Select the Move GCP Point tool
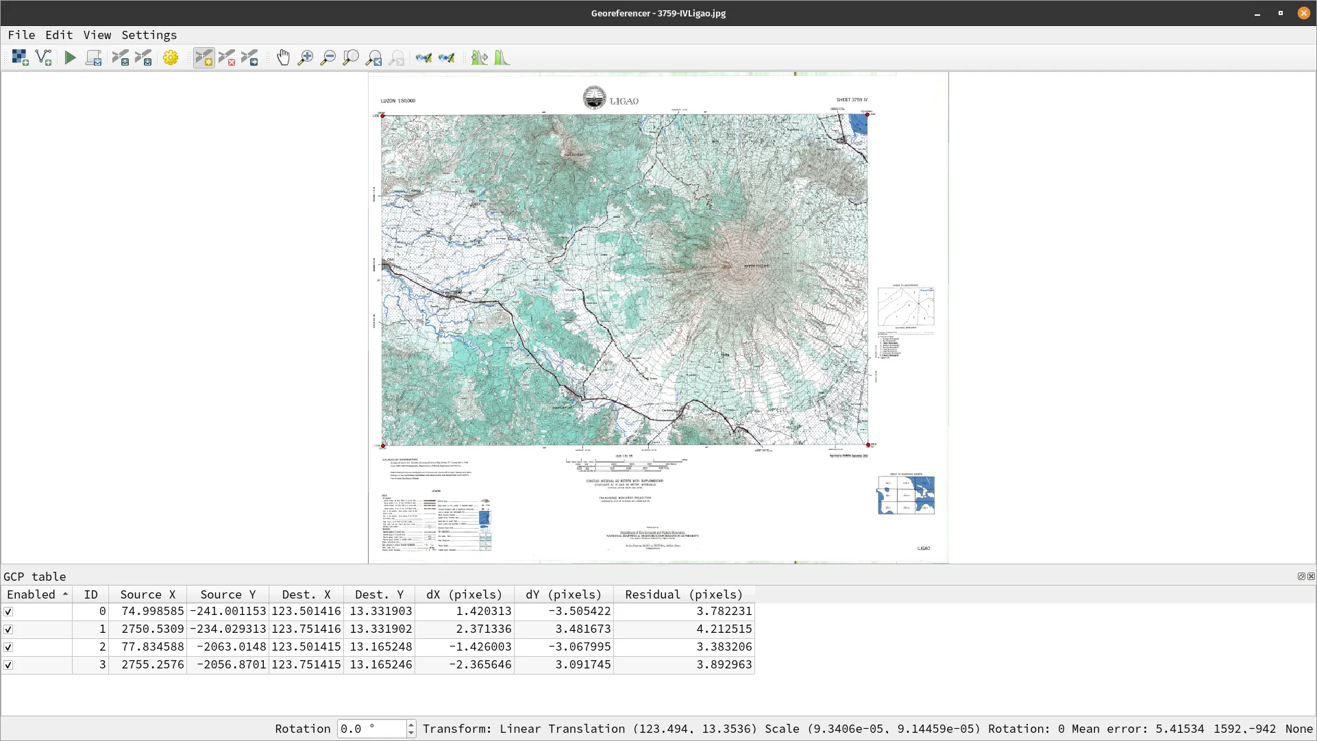The image size is (1317, 741). [249, 58]
